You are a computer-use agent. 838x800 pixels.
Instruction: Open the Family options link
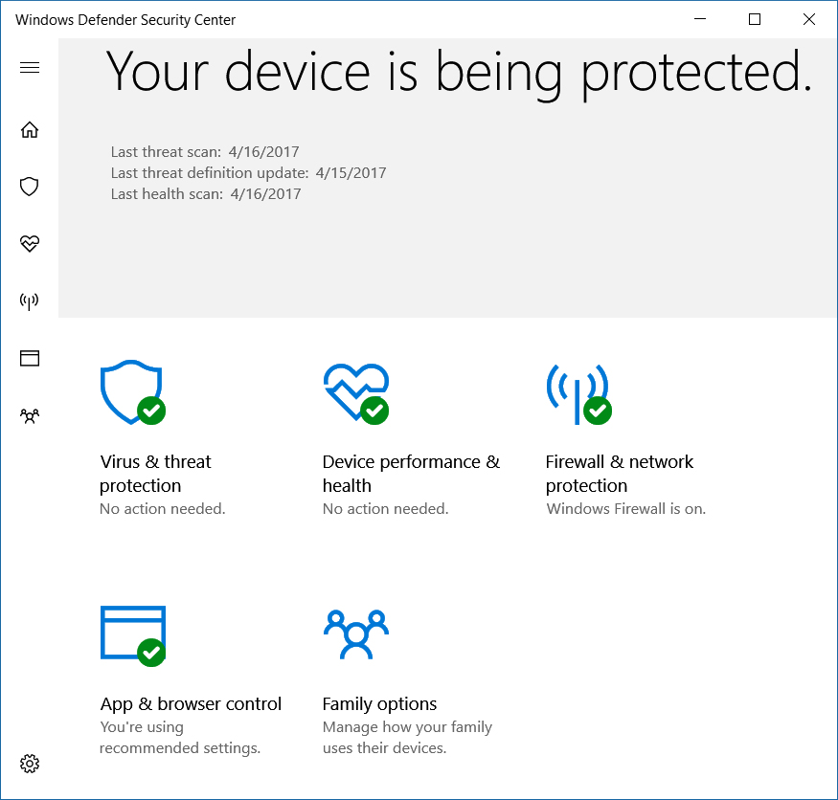(379, 704)
